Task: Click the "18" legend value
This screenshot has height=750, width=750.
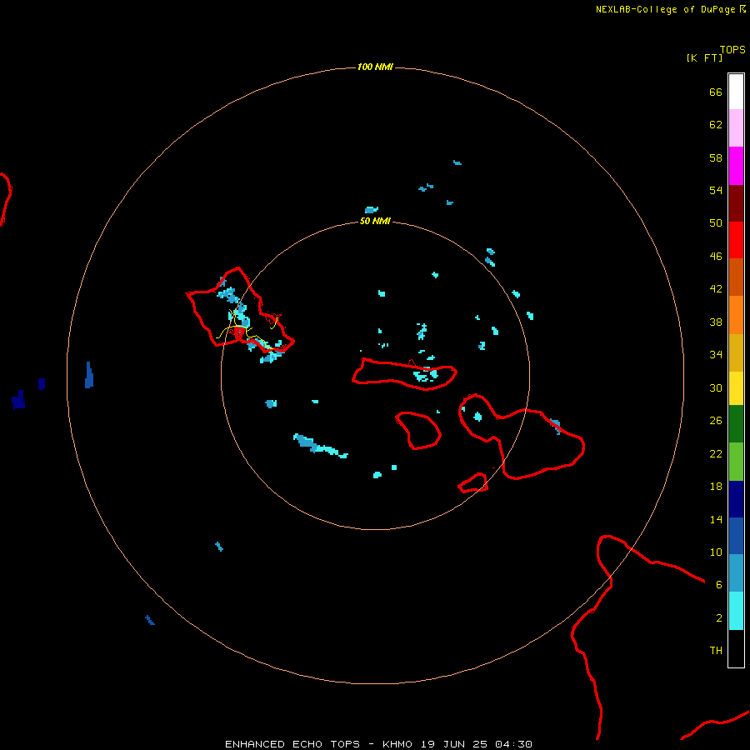Action: tap(716, 487)
